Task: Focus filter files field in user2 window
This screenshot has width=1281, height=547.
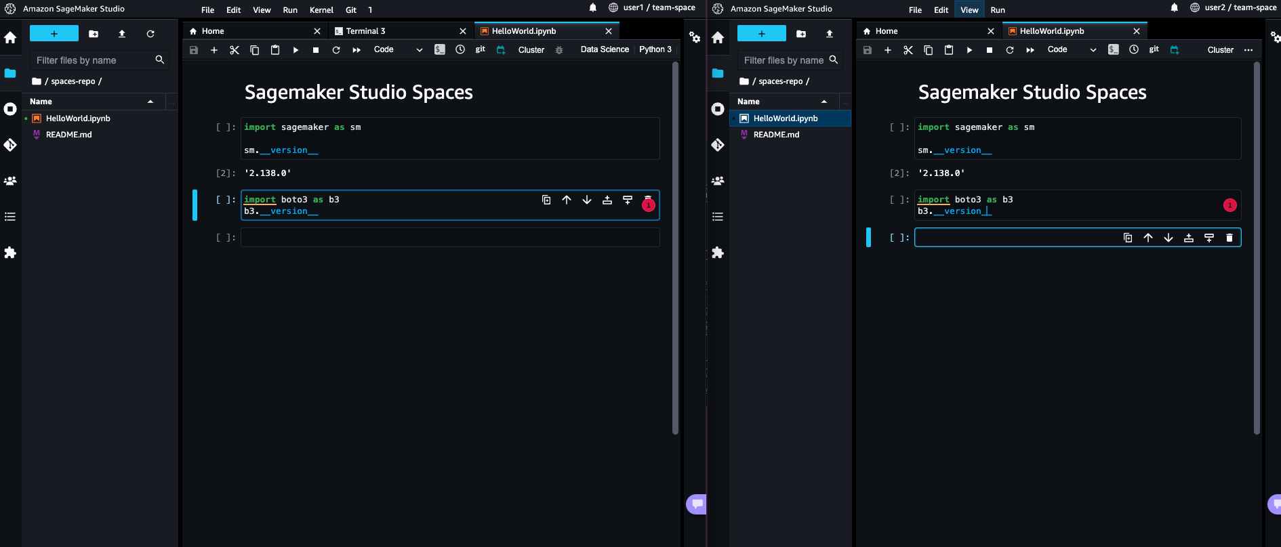Action: [x=790, y=60]
